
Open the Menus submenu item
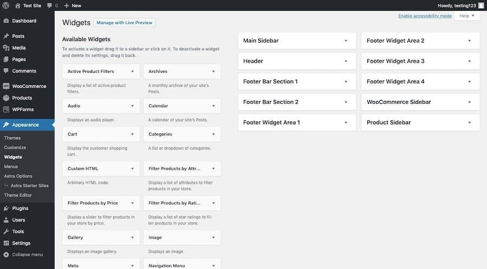coord(11,166)
